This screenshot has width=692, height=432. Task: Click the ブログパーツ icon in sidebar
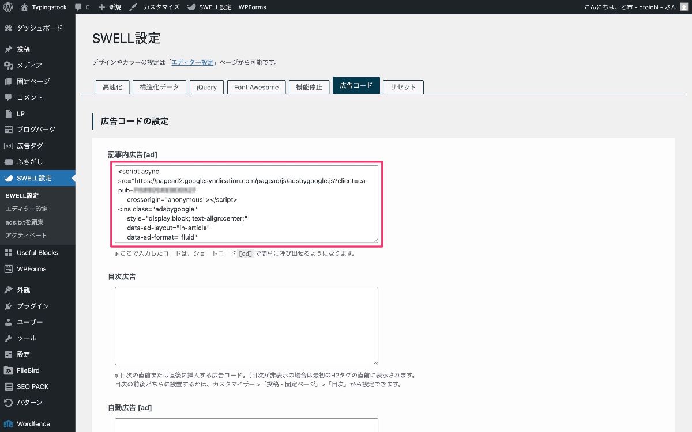[8, 130]
